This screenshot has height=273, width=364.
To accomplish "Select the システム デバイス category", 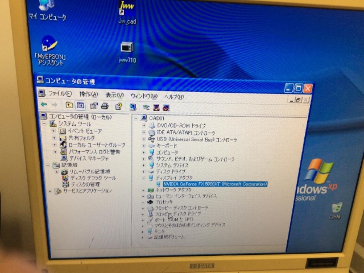I will [x=172, y=166].
